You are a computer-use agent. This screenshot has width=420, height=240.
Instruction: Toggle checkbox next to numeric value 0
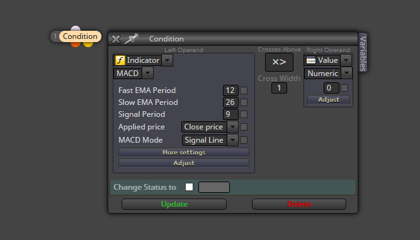click(344, 88)
